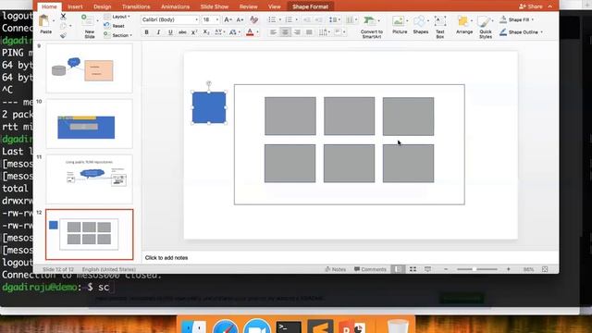Open the Shape Outline dropdown arrow

[x=541, y=32]
